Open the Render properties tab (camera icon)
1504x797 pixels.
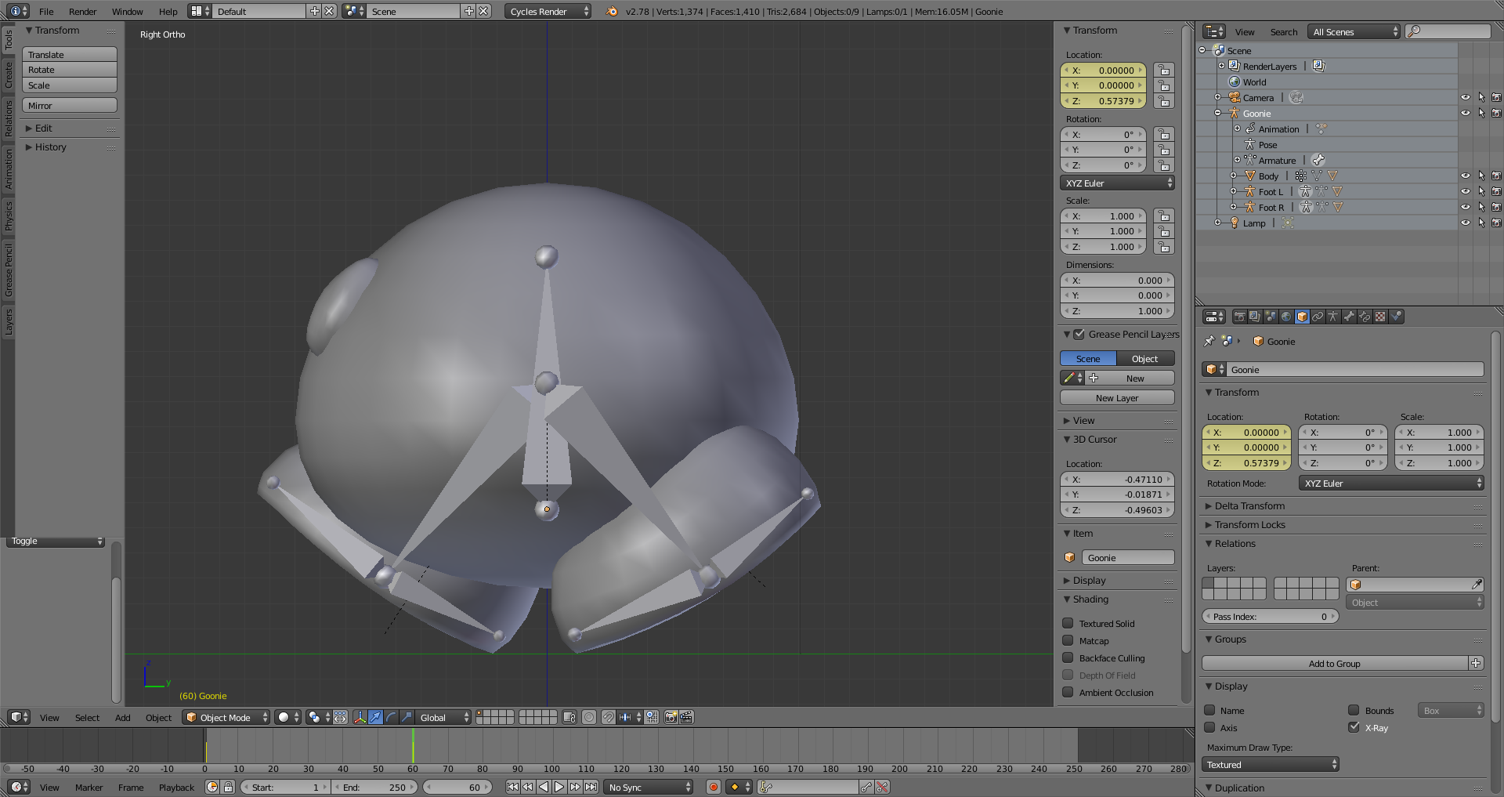pos(1239,317)
